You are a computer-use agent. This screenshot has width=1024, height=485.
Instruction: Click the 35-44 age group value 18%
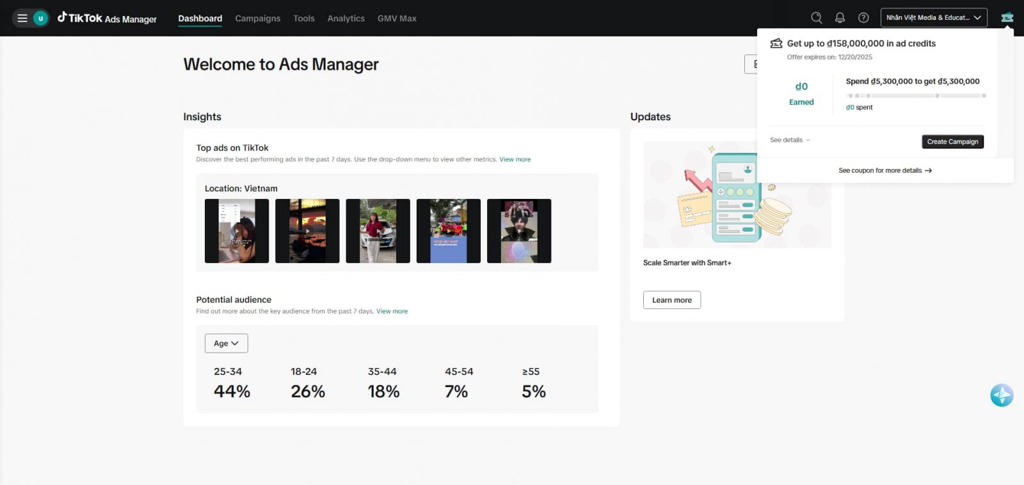click(x=383, y=392)
